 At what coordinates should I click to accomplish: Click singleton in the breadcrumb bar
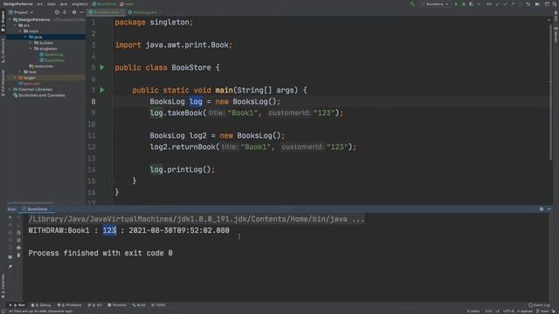(x=79, y=3)
